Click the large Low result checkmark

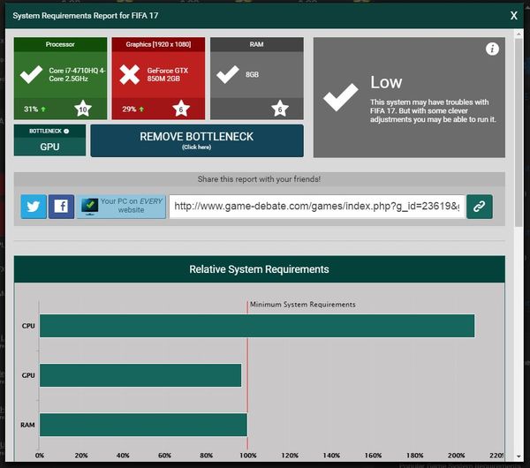coord(340,97)
